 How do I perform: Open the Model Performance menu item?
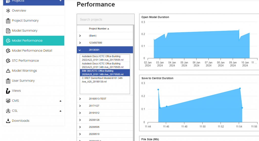click(x=27, y=41)
